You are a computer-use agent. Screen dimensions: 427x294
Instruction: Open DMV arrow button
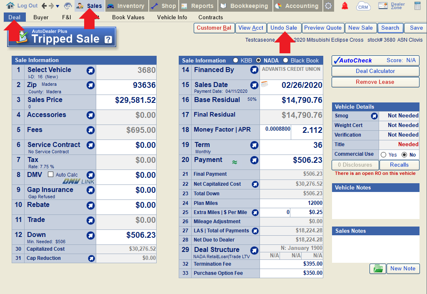90,175
